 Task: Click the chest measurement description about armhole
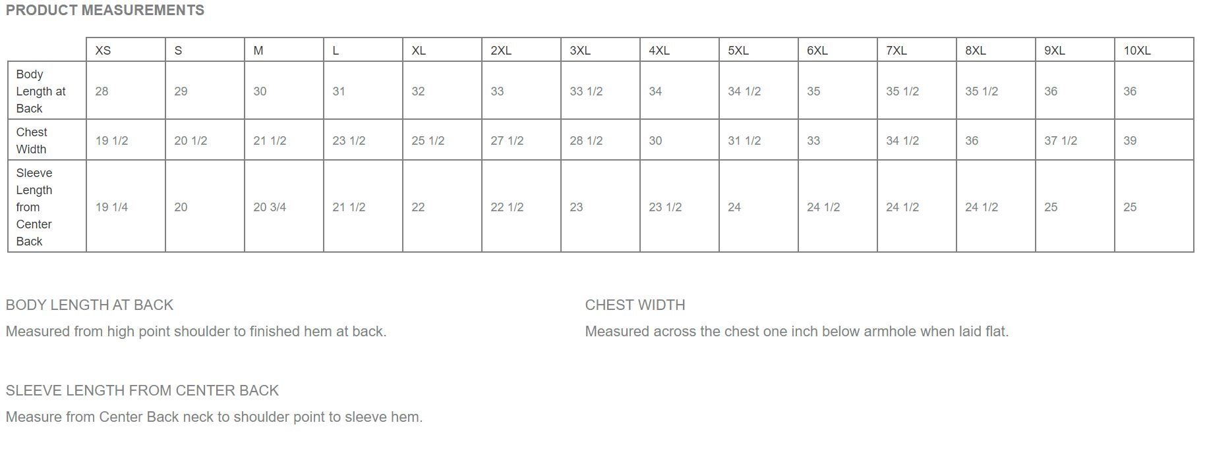[796, 332]
